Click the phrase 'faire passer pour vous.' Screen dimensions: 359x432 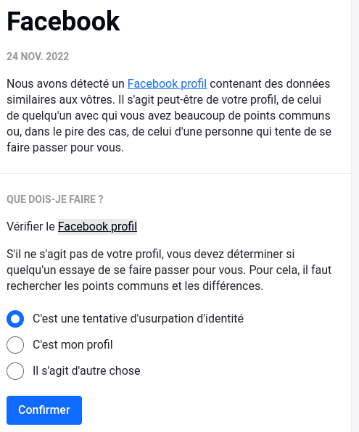pos(65,148)
